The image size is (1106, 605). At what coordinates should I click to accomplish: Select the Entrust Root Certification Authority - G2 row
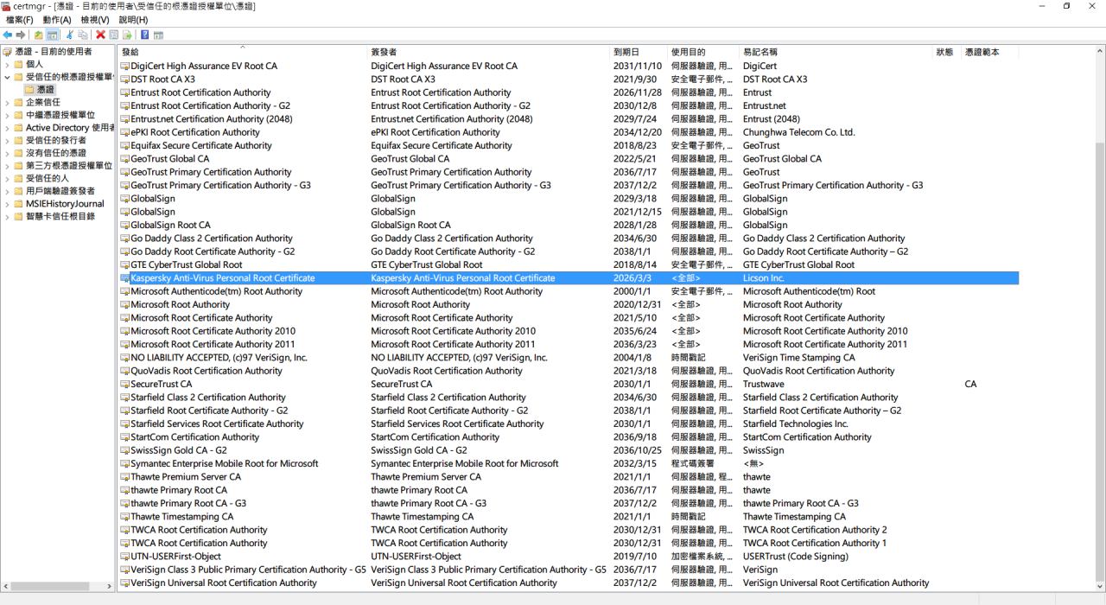point(569,105)
